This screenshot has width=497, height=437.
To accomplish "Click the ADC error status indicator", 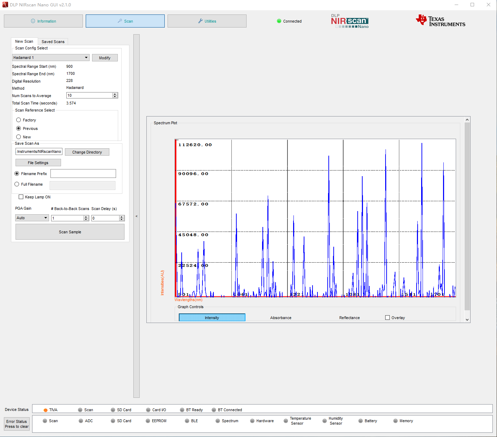I will tap(81, 421).
